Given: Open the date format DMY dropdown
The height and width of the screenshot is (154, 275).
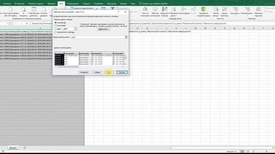Looking at the screenshot, I should [75, 29].
